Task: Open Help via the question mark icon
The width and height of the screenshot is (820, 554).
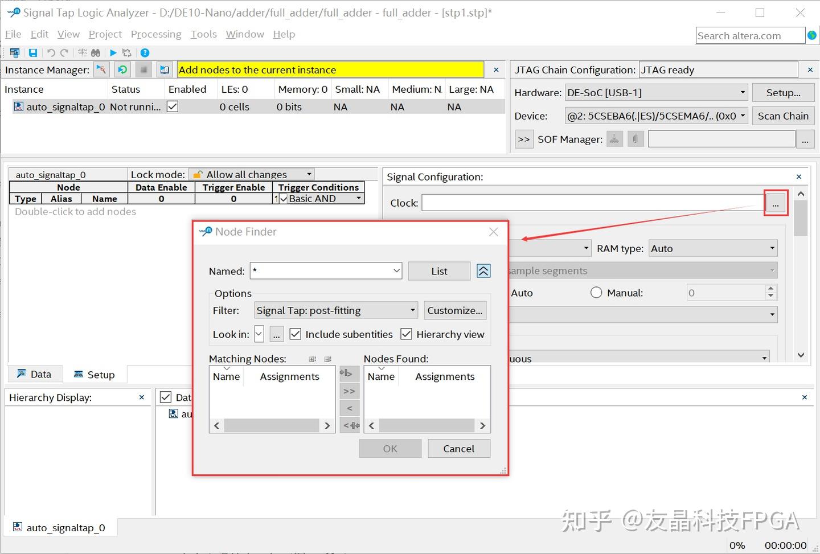Action: (x=144, y=52)
